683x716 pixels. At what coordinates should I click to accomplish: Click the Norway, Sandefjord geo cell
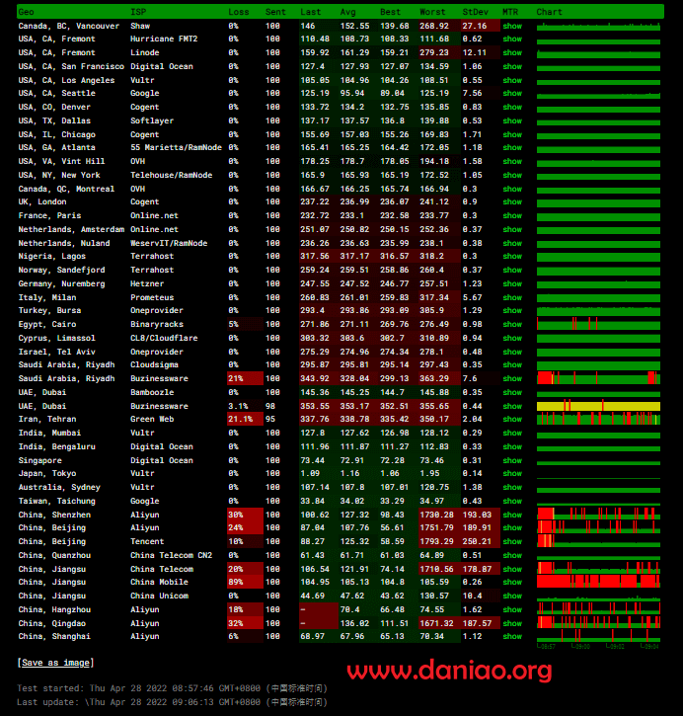coord(61,270)
